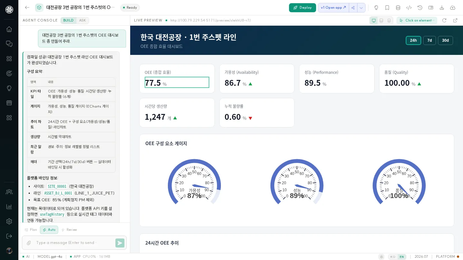
Task: Open the storefront icon in the sidebar
Action: click(x=9, y=103)
